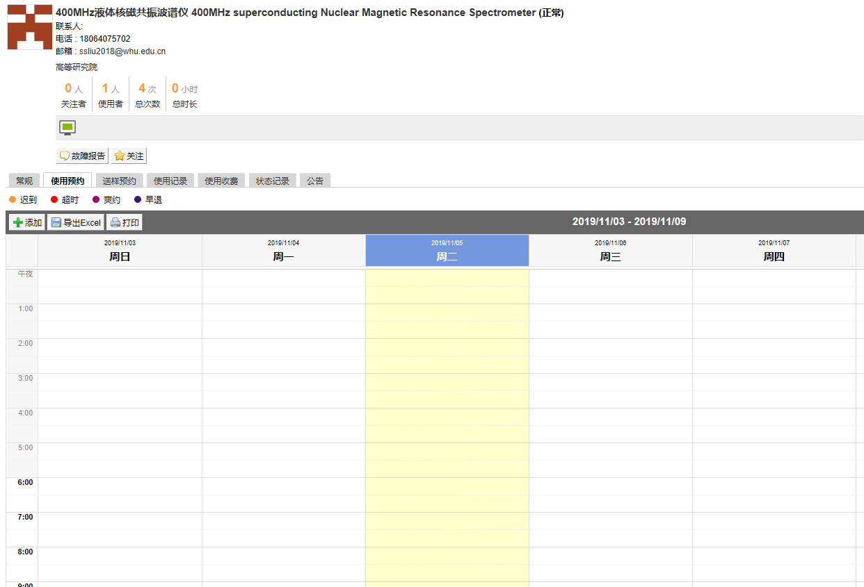The height and width of the screenshot is (587, 864).
Task: Select the 周二 2019/11/05 column header
Action: coord(447,251)
